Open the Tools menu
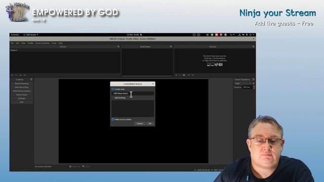The width and height of the screenshot is (324, 182). click(x=54, y=43)
